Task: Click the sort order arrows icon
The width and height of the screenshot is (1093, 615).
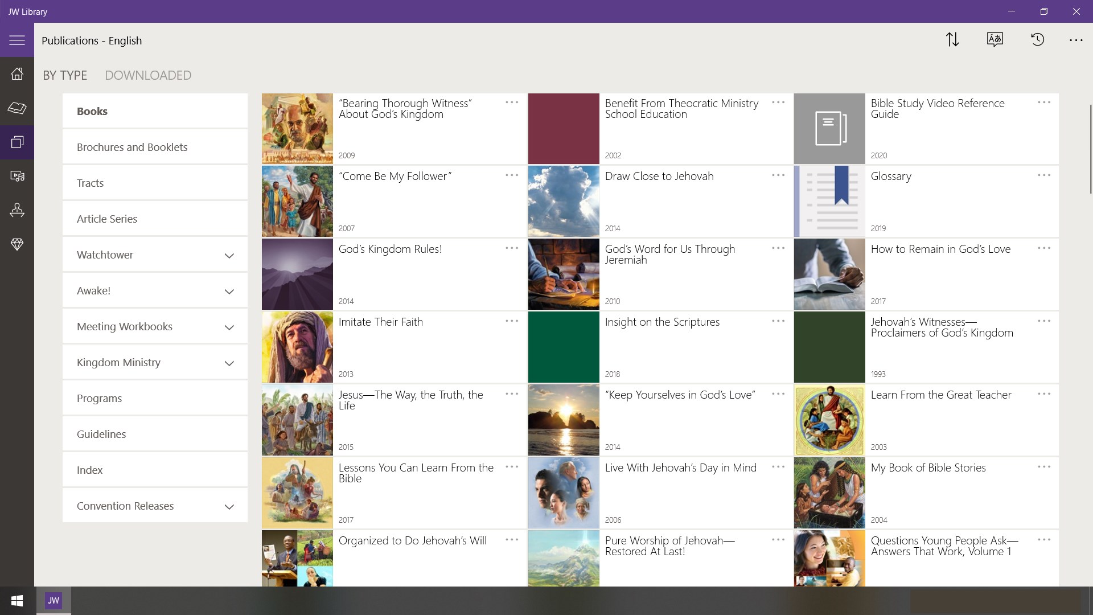Action: point(952,40)
